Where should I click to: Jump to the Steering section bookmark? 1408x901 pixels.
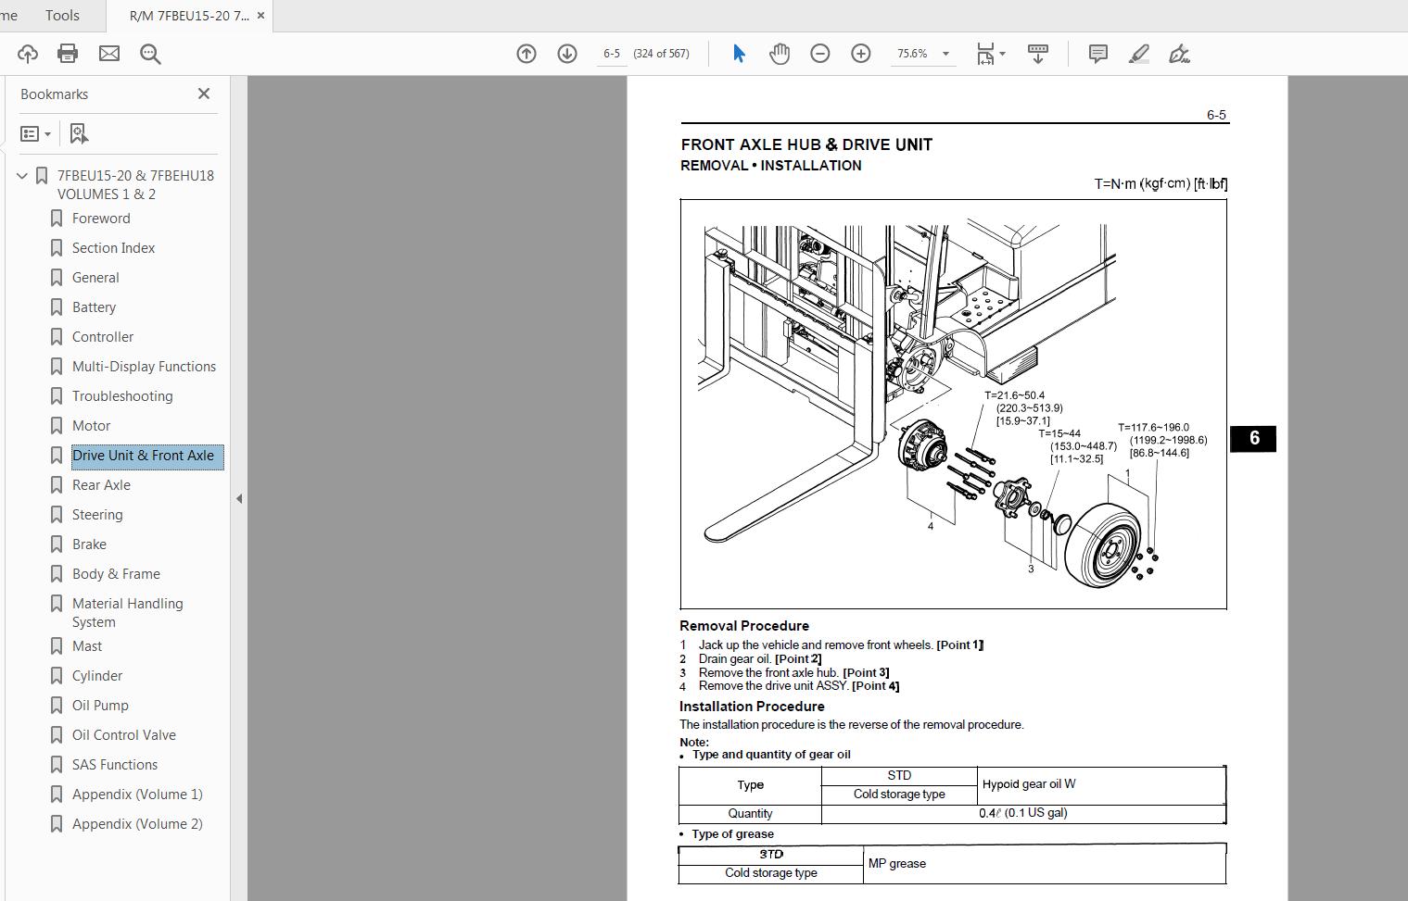pyautogui.click(x=96, y=514)
